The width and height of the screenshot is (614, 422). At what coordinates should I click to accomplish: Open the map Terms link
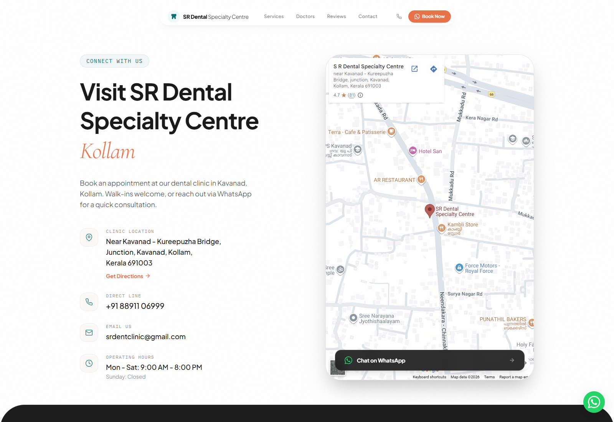coord(489,377)
